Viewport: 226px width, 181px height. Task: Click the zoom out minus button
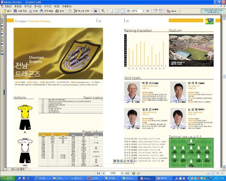coord(128,11)
